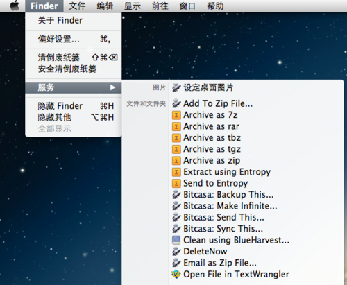347x285 pixels.
Task: Click the Archive as rar Entropy icon
Action: 176,126
